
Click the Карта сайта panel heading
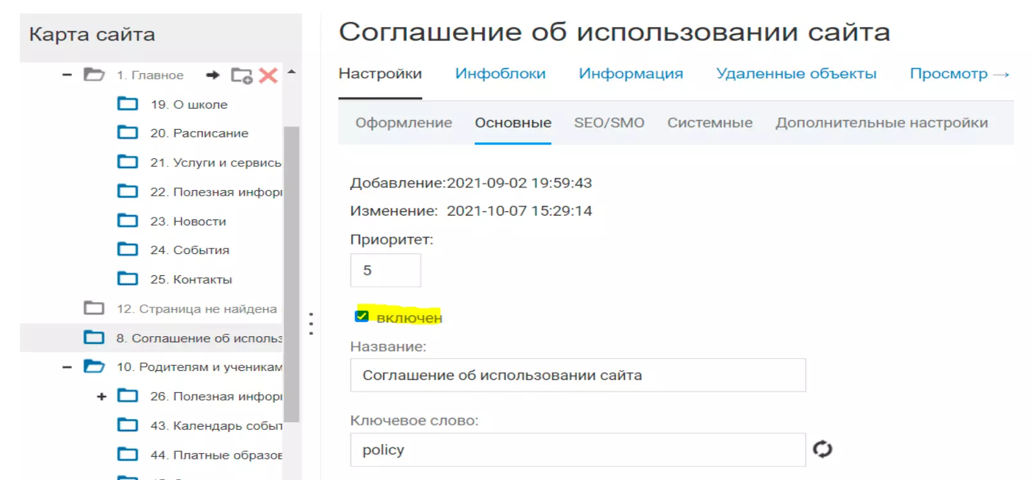click(92, 34)
